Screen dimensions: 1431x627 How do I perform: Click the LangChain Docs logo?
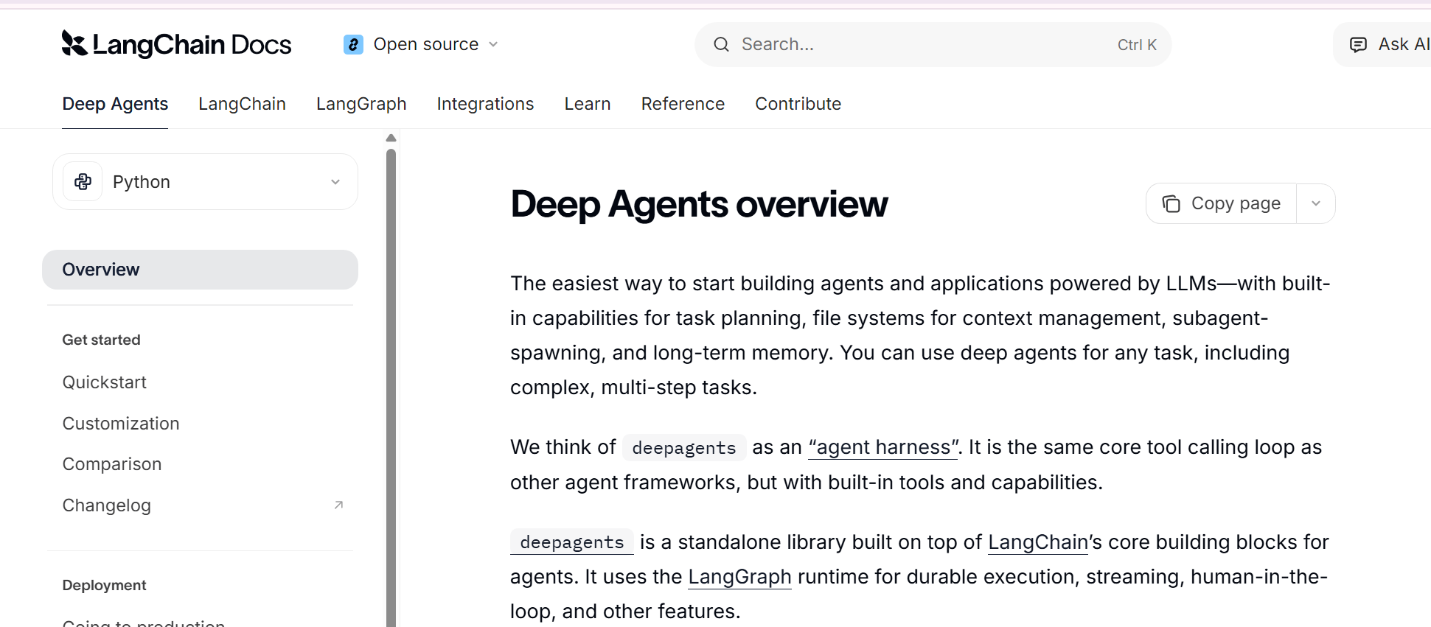tap(176, 44)
